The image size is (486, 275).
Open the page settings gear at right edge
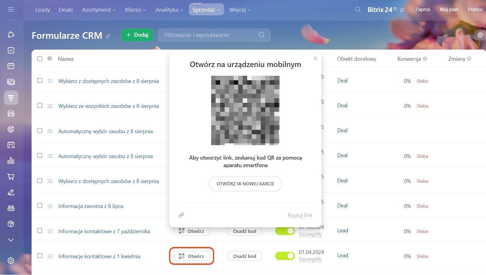tap(480, 35)
